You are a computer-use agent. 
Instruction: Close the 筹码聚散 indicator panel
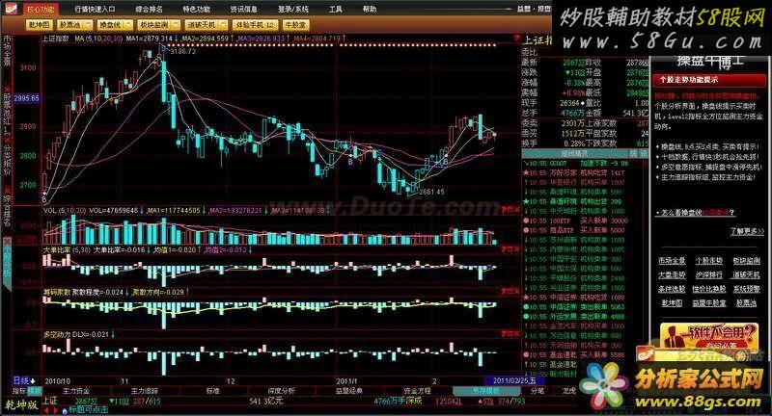coord(516,292)
